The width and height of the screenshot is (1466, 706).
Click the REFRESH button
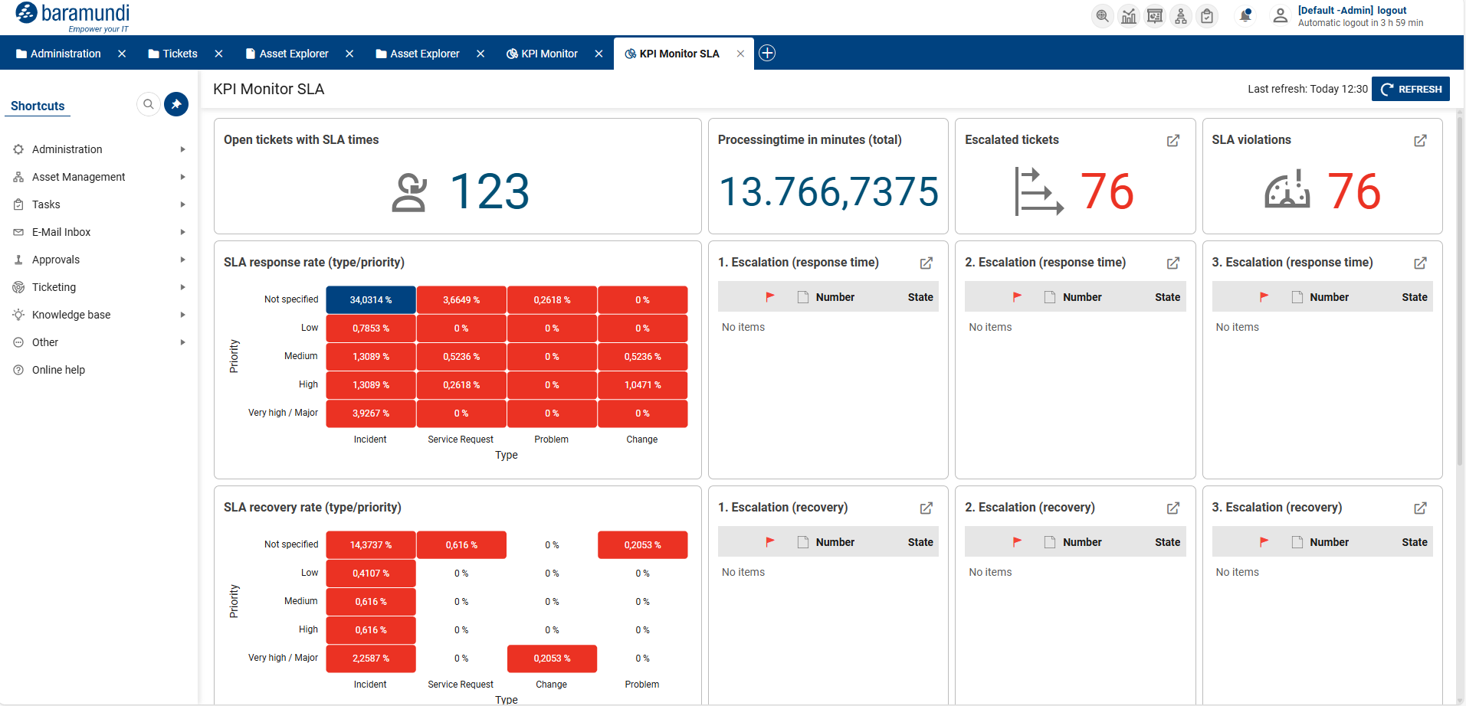(1410, 89)
